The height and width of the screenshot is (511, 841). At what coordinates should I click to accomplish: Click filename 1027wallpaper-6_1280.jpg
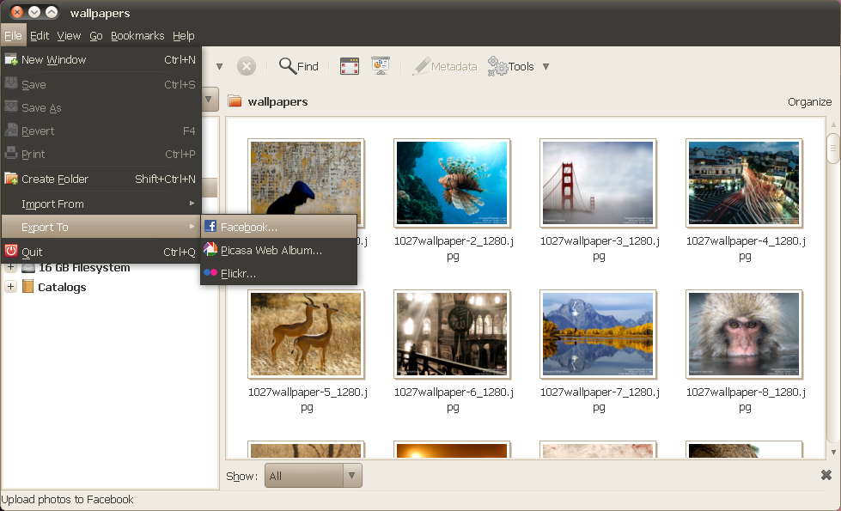coord(454,399)
